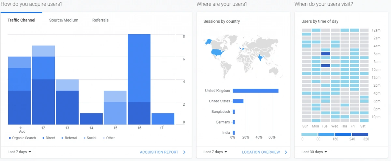Click the Other legend dot
This screenshot has width=391, height=161.
tap(104, 138)
